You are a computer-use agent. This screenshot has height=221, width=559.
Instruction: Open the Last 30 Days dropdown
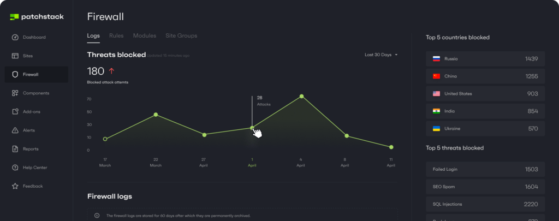pos(381,55)
